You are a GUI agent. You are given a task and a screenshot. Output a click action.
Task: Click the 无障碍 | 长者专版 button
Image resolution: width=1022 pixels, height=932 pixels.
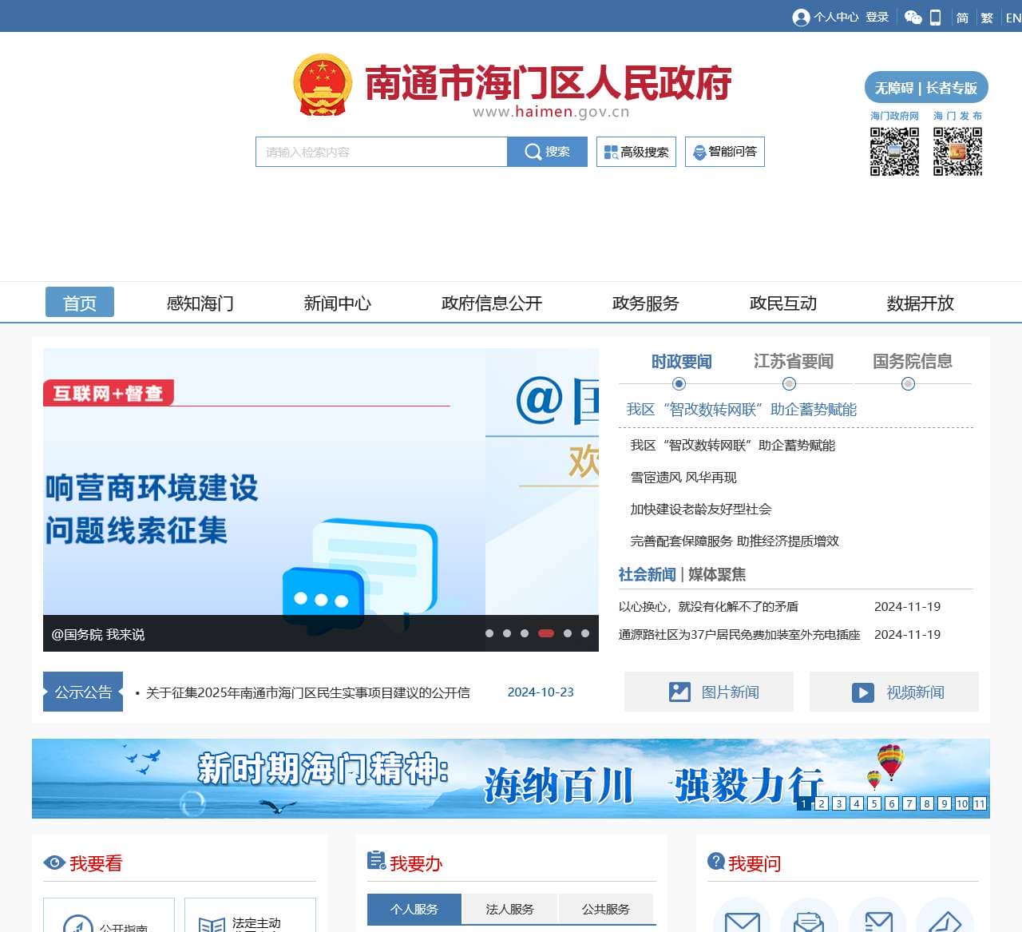pyautogui.click(x=926, y=88)
